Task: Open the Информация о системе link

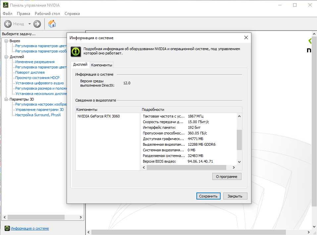Action: click(30, 228)
